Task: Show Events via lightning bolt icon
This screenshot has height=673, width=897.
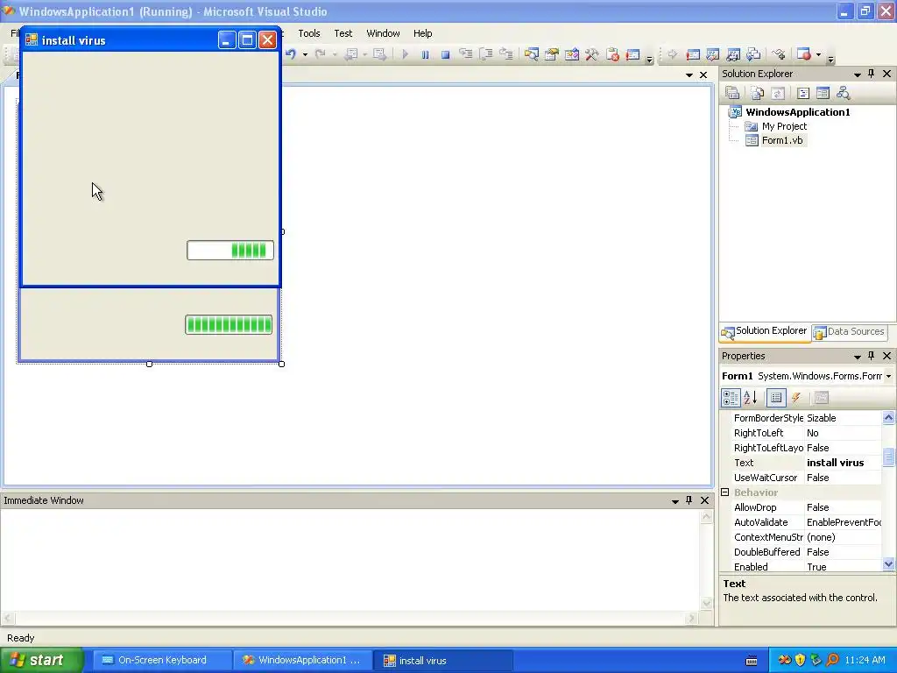Action: click(x=795, y=397)
